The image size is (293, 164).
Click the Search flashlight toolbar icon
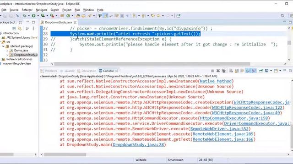(x=90, y=16)
